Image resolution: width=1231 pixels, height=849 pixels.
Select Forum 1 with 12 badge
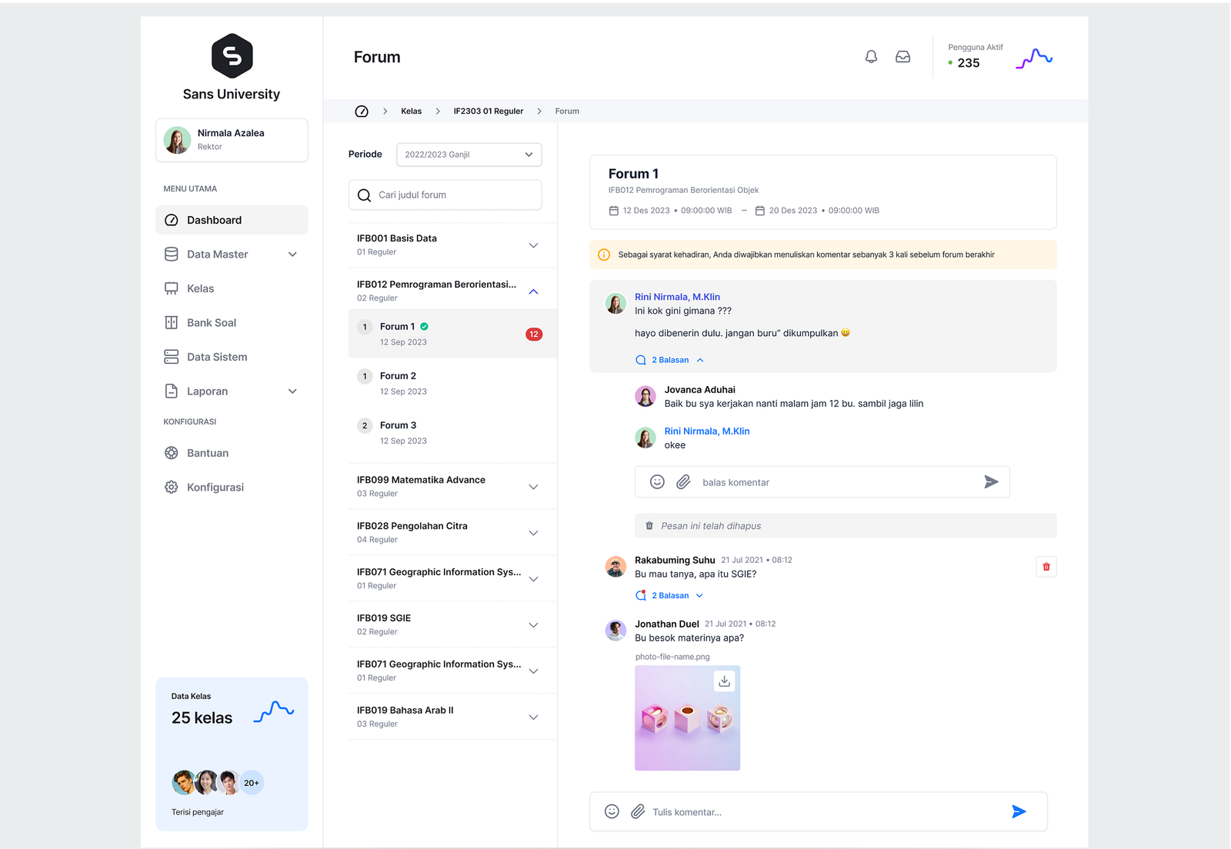point(452,334)
